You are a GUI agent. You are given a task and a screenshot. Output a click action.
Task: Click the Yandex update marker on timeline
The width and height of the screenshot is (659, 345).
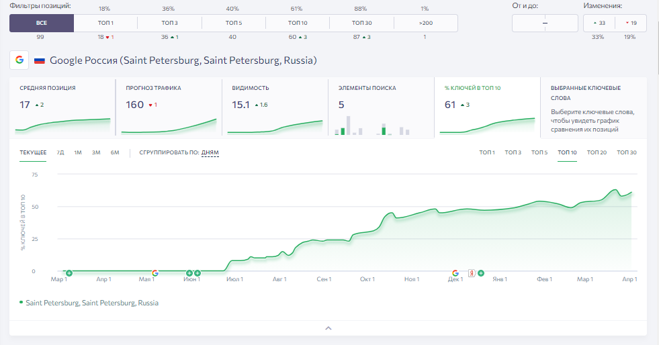pos(472,273)
